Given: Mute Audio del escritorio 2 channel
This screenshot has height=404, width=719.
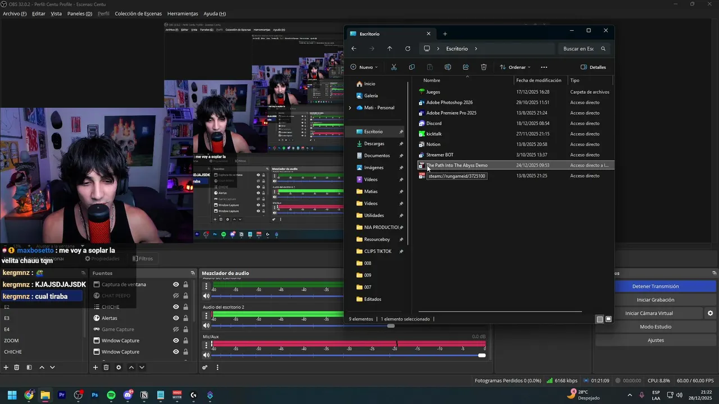Looking at the screenshot, I should point(206,325).
